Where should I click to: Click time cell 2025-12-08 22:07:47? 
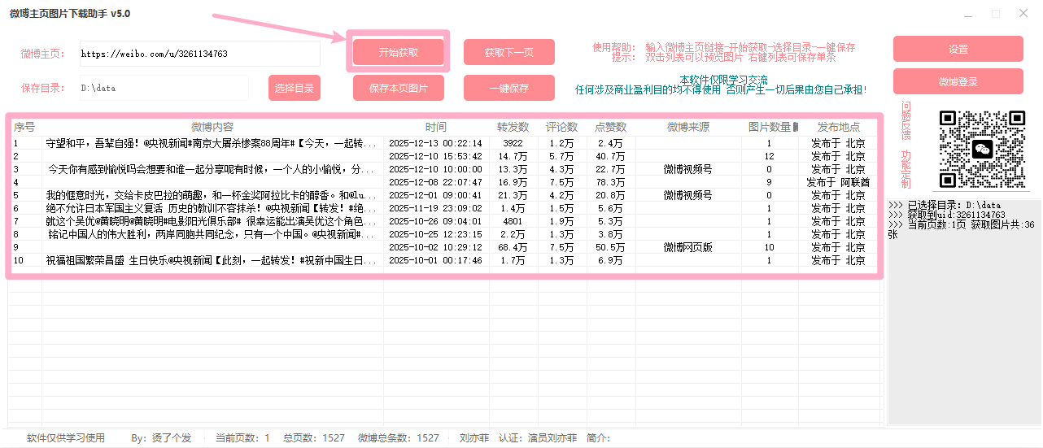[x=435, y=182]
